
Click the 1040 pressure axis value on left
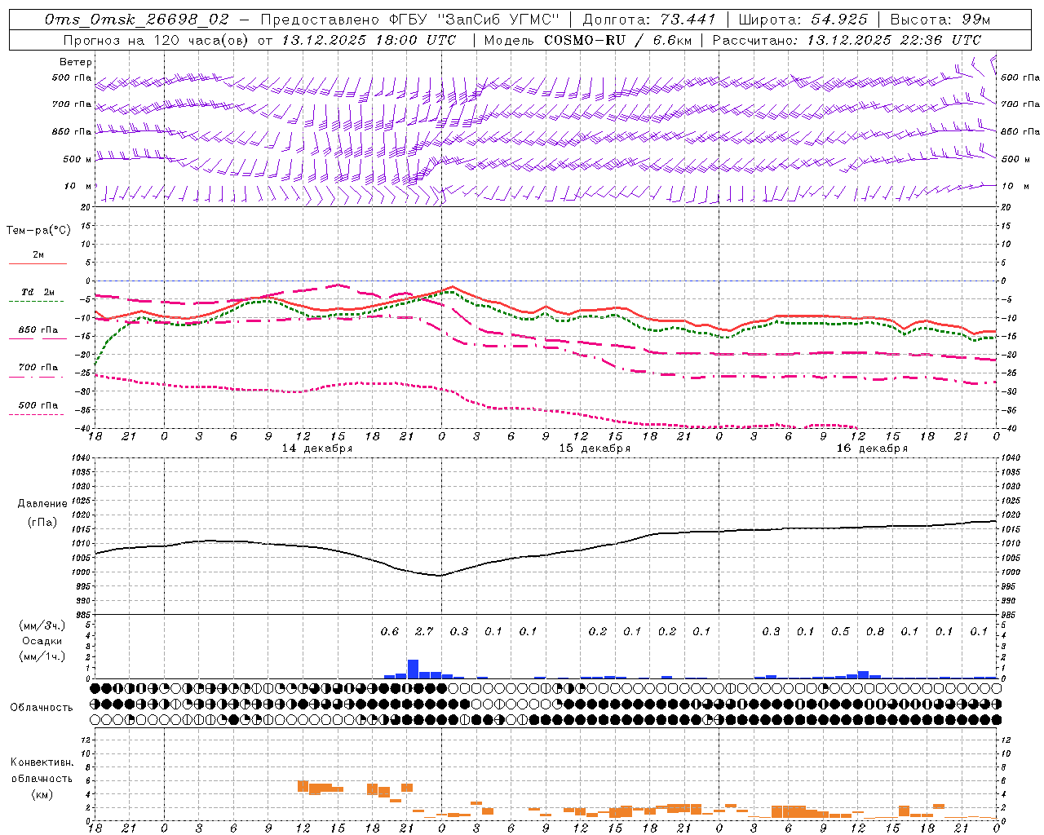[82, 457]
